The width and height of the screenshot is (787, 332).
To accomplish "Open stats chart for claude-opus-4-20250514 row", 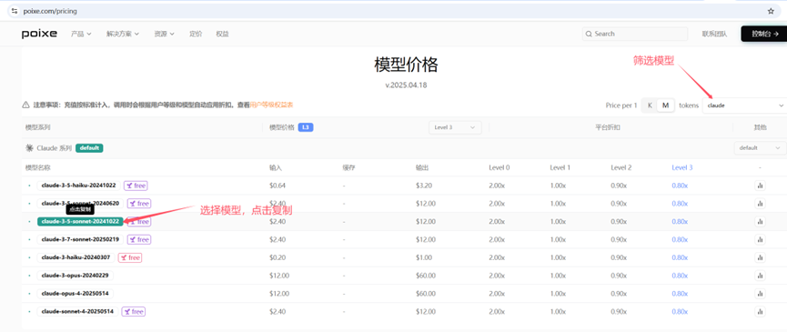I will pyautogui.click(x=760, y=294).
